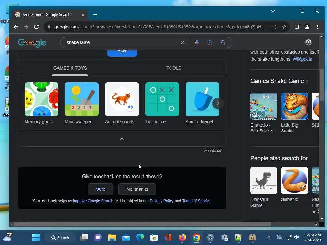Open the Chrome three-dot menu
Image resolution: width=327 pixels, height=245 pixels.
[x=317, y=27]
